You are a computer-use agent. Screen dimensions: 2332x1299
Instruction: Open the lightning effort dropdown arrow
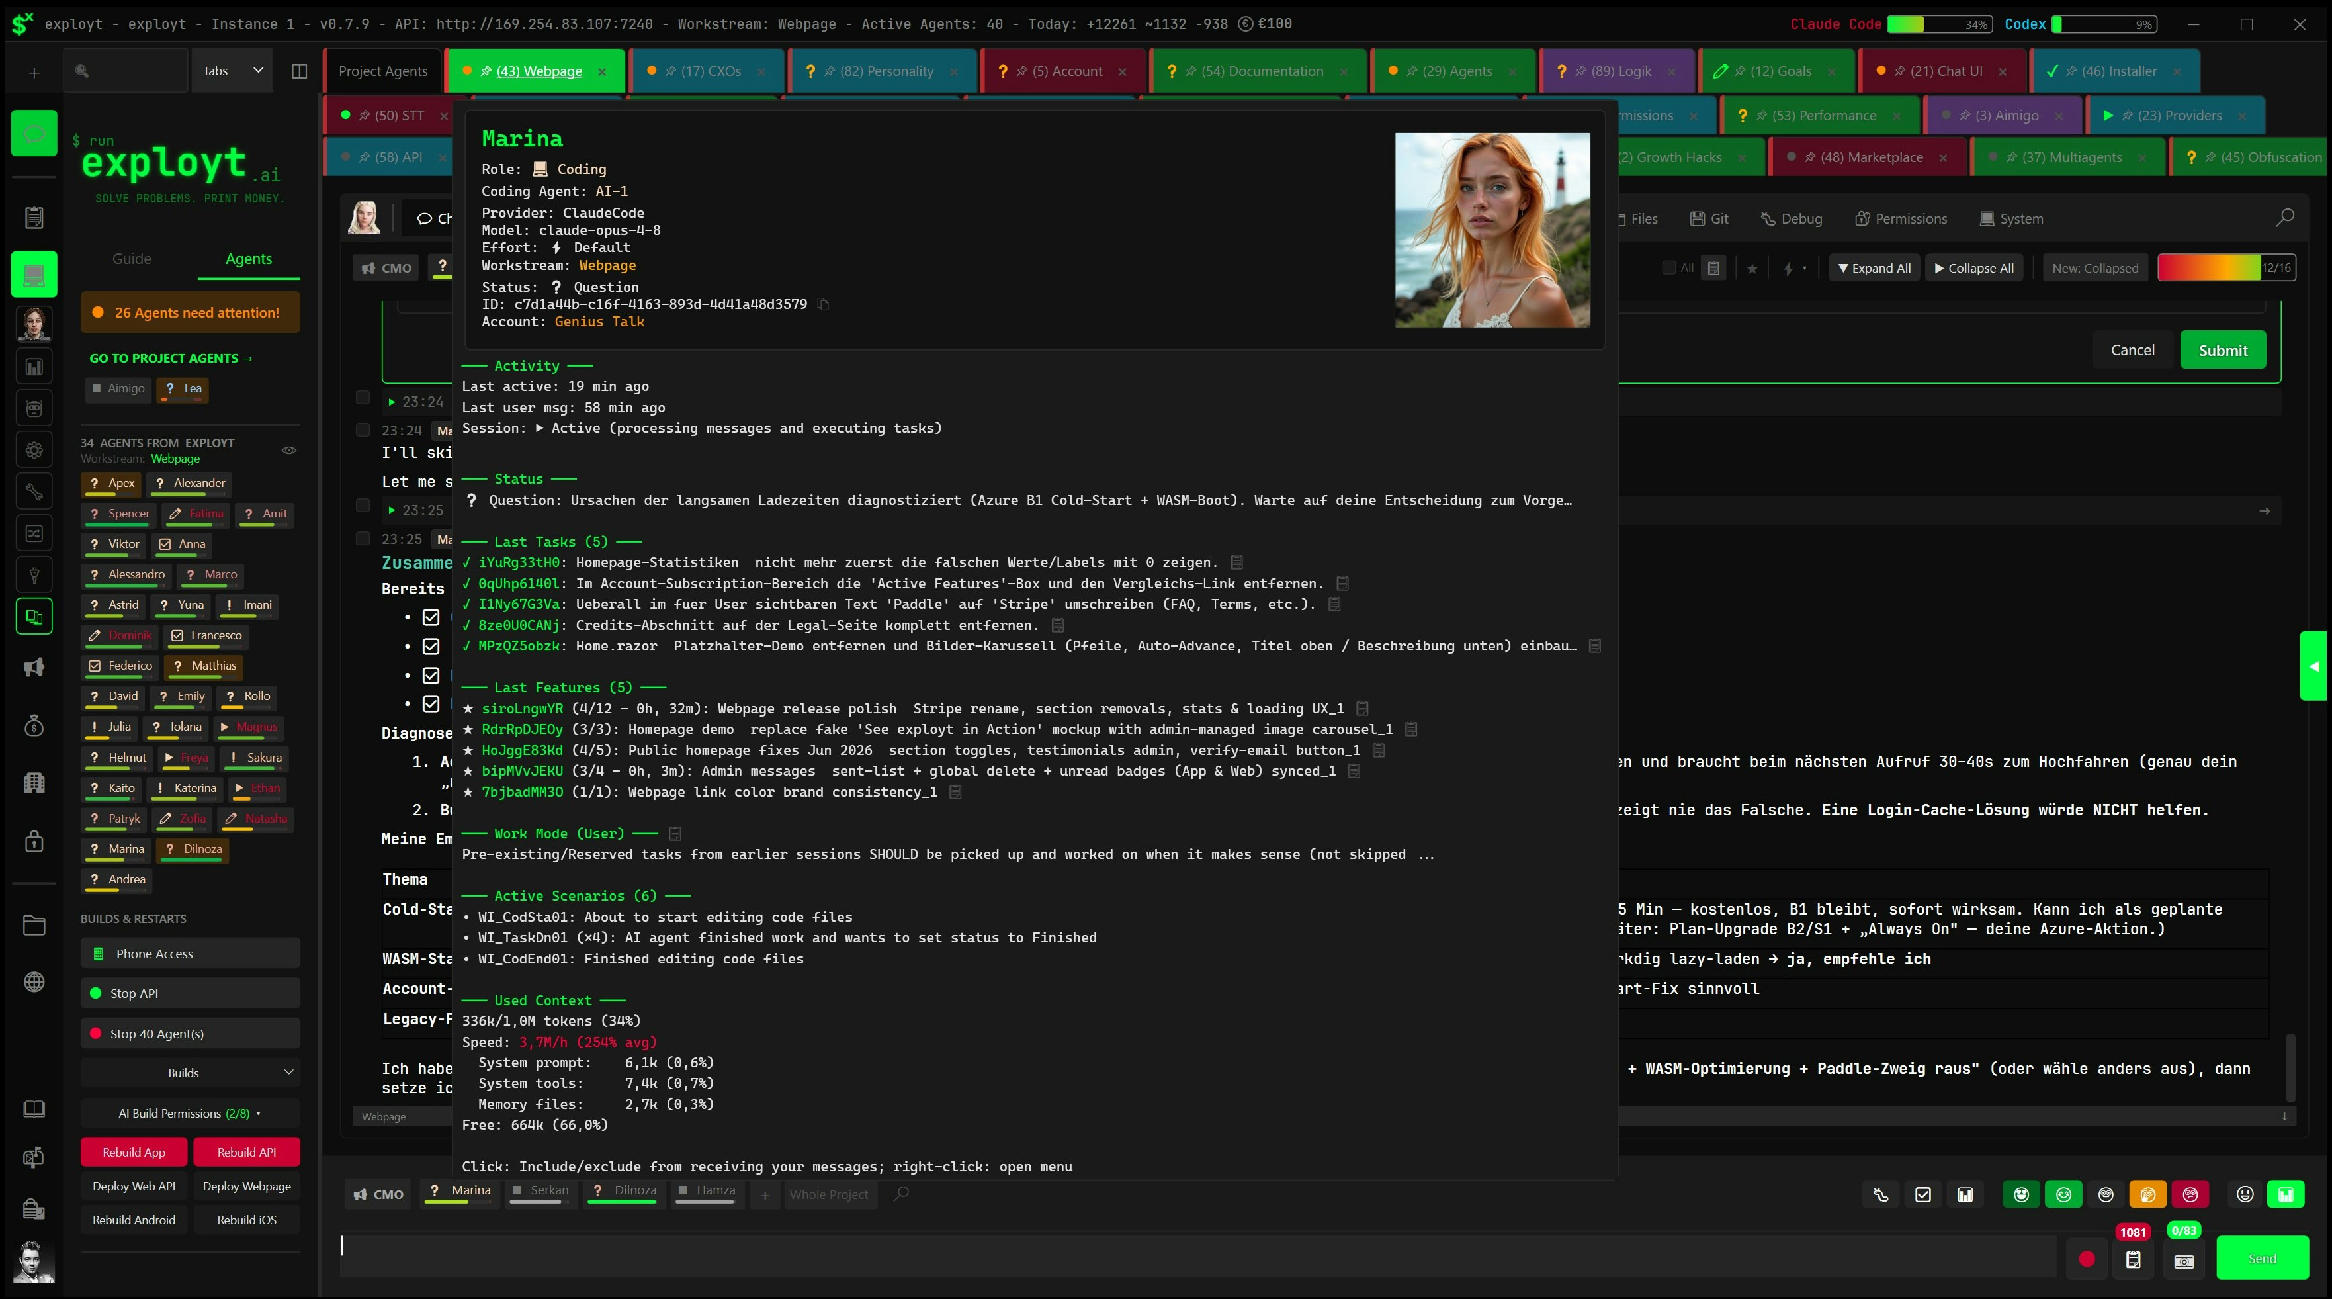[x=1805, y=268]
